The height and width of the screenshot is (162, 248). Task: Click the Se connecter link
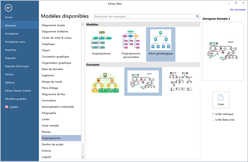click(238, 10)
